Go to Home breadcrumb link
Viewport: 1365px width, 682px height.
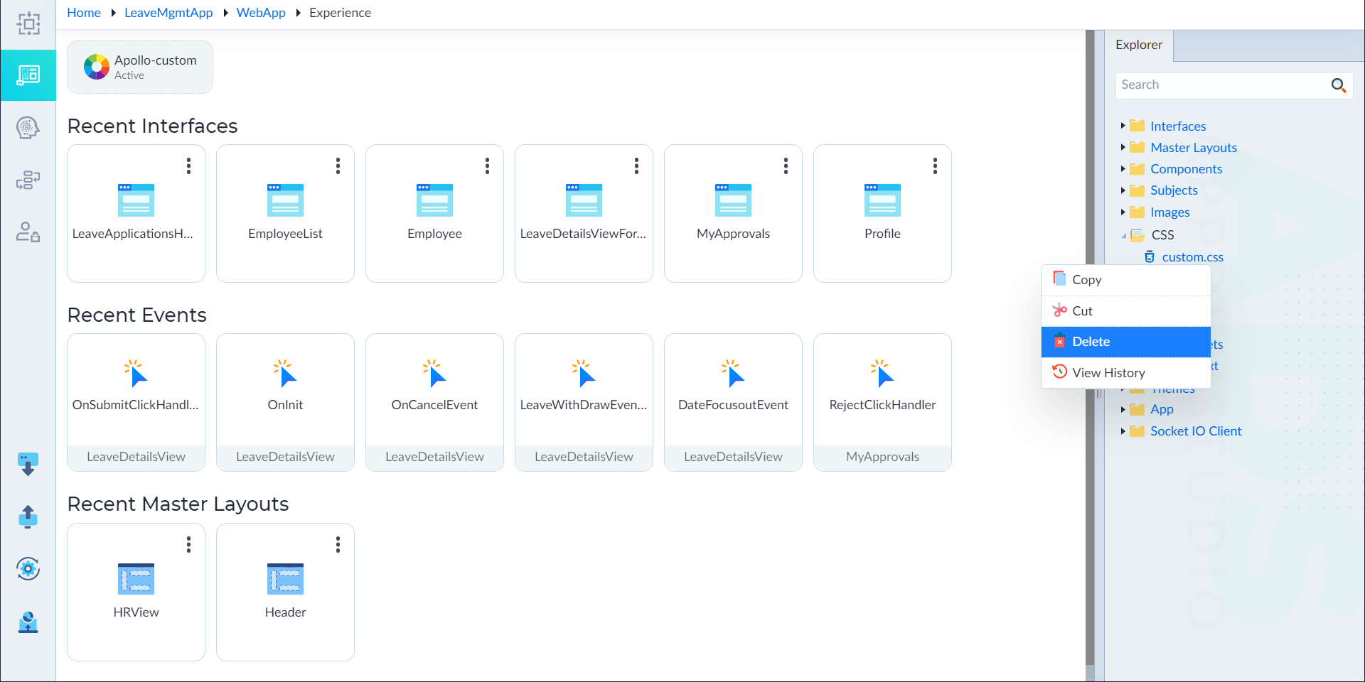coord(84,13)
